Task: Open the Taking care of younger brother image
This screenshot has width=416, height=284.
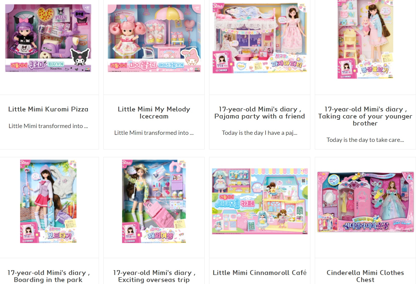Action: tap(365, 39)
